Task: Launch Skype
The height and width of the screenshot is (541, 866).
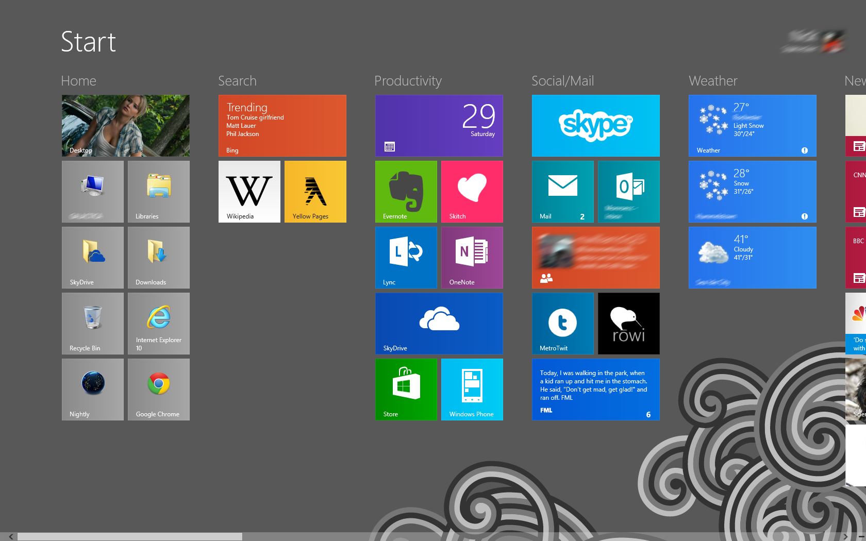Action: coord(596,126)
